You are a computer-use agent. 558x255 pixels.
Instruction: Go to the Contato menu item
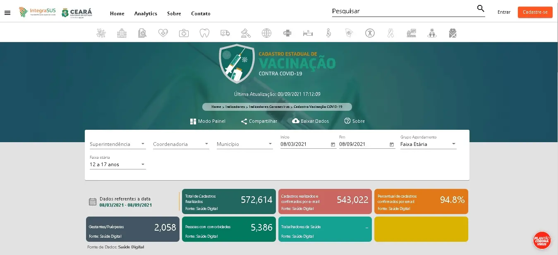point(201,14)
